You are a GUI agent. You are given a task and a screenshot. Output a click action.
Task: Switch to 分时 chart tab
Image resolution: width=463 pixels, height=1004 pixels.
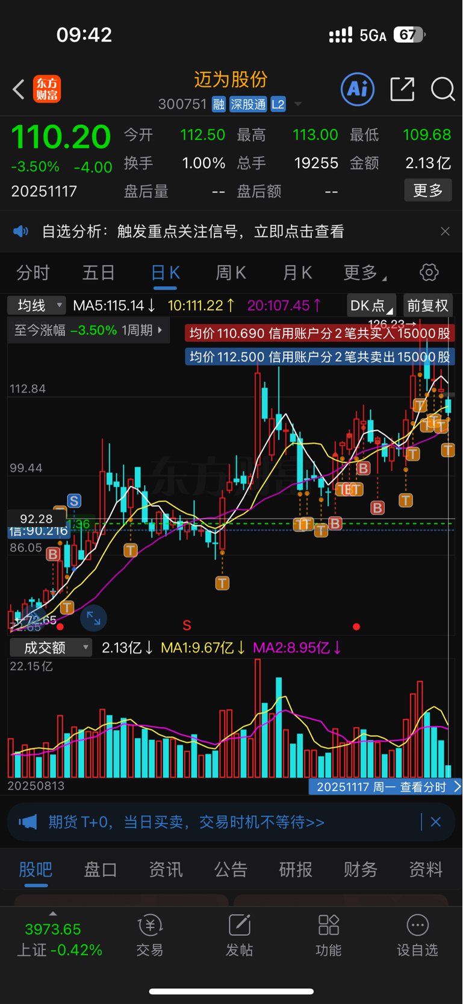pyautogui.click(x=33, y=273)
